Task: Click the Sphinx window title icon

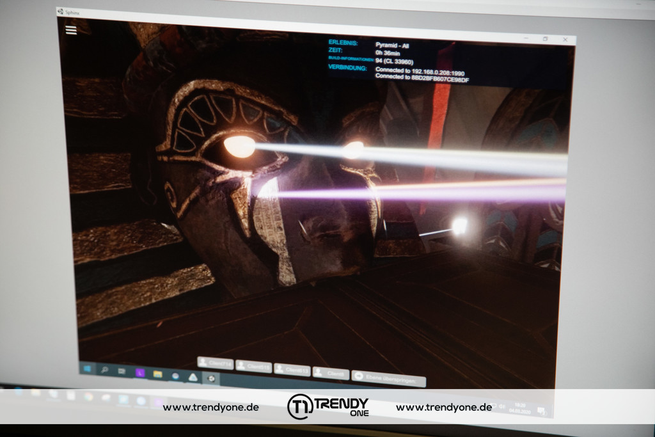Action: point(61,12)
